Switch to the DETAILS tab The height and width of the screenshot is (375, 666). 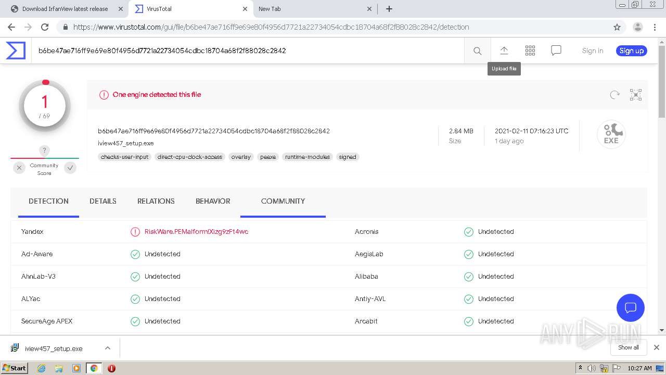(103, 201)
